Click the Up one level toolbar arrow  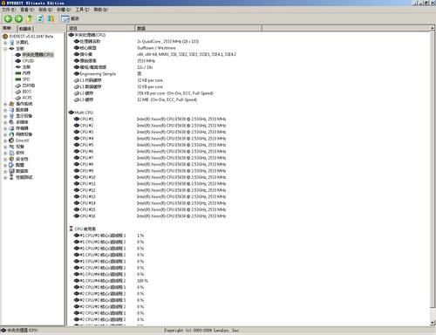pyautogui.click(x=30, y=19)
